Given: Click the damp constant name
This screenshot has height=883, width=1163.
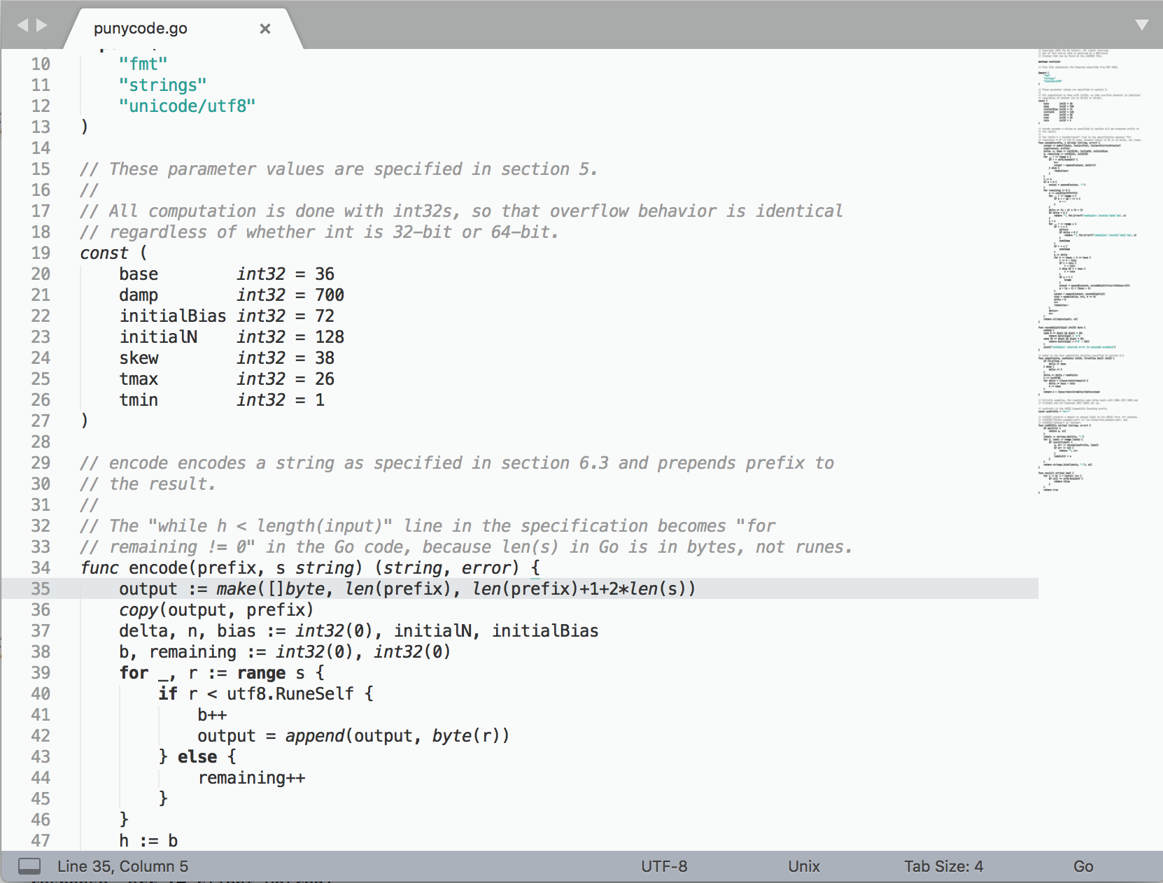Looking at the screenshot, I should (x=139, y=295).
